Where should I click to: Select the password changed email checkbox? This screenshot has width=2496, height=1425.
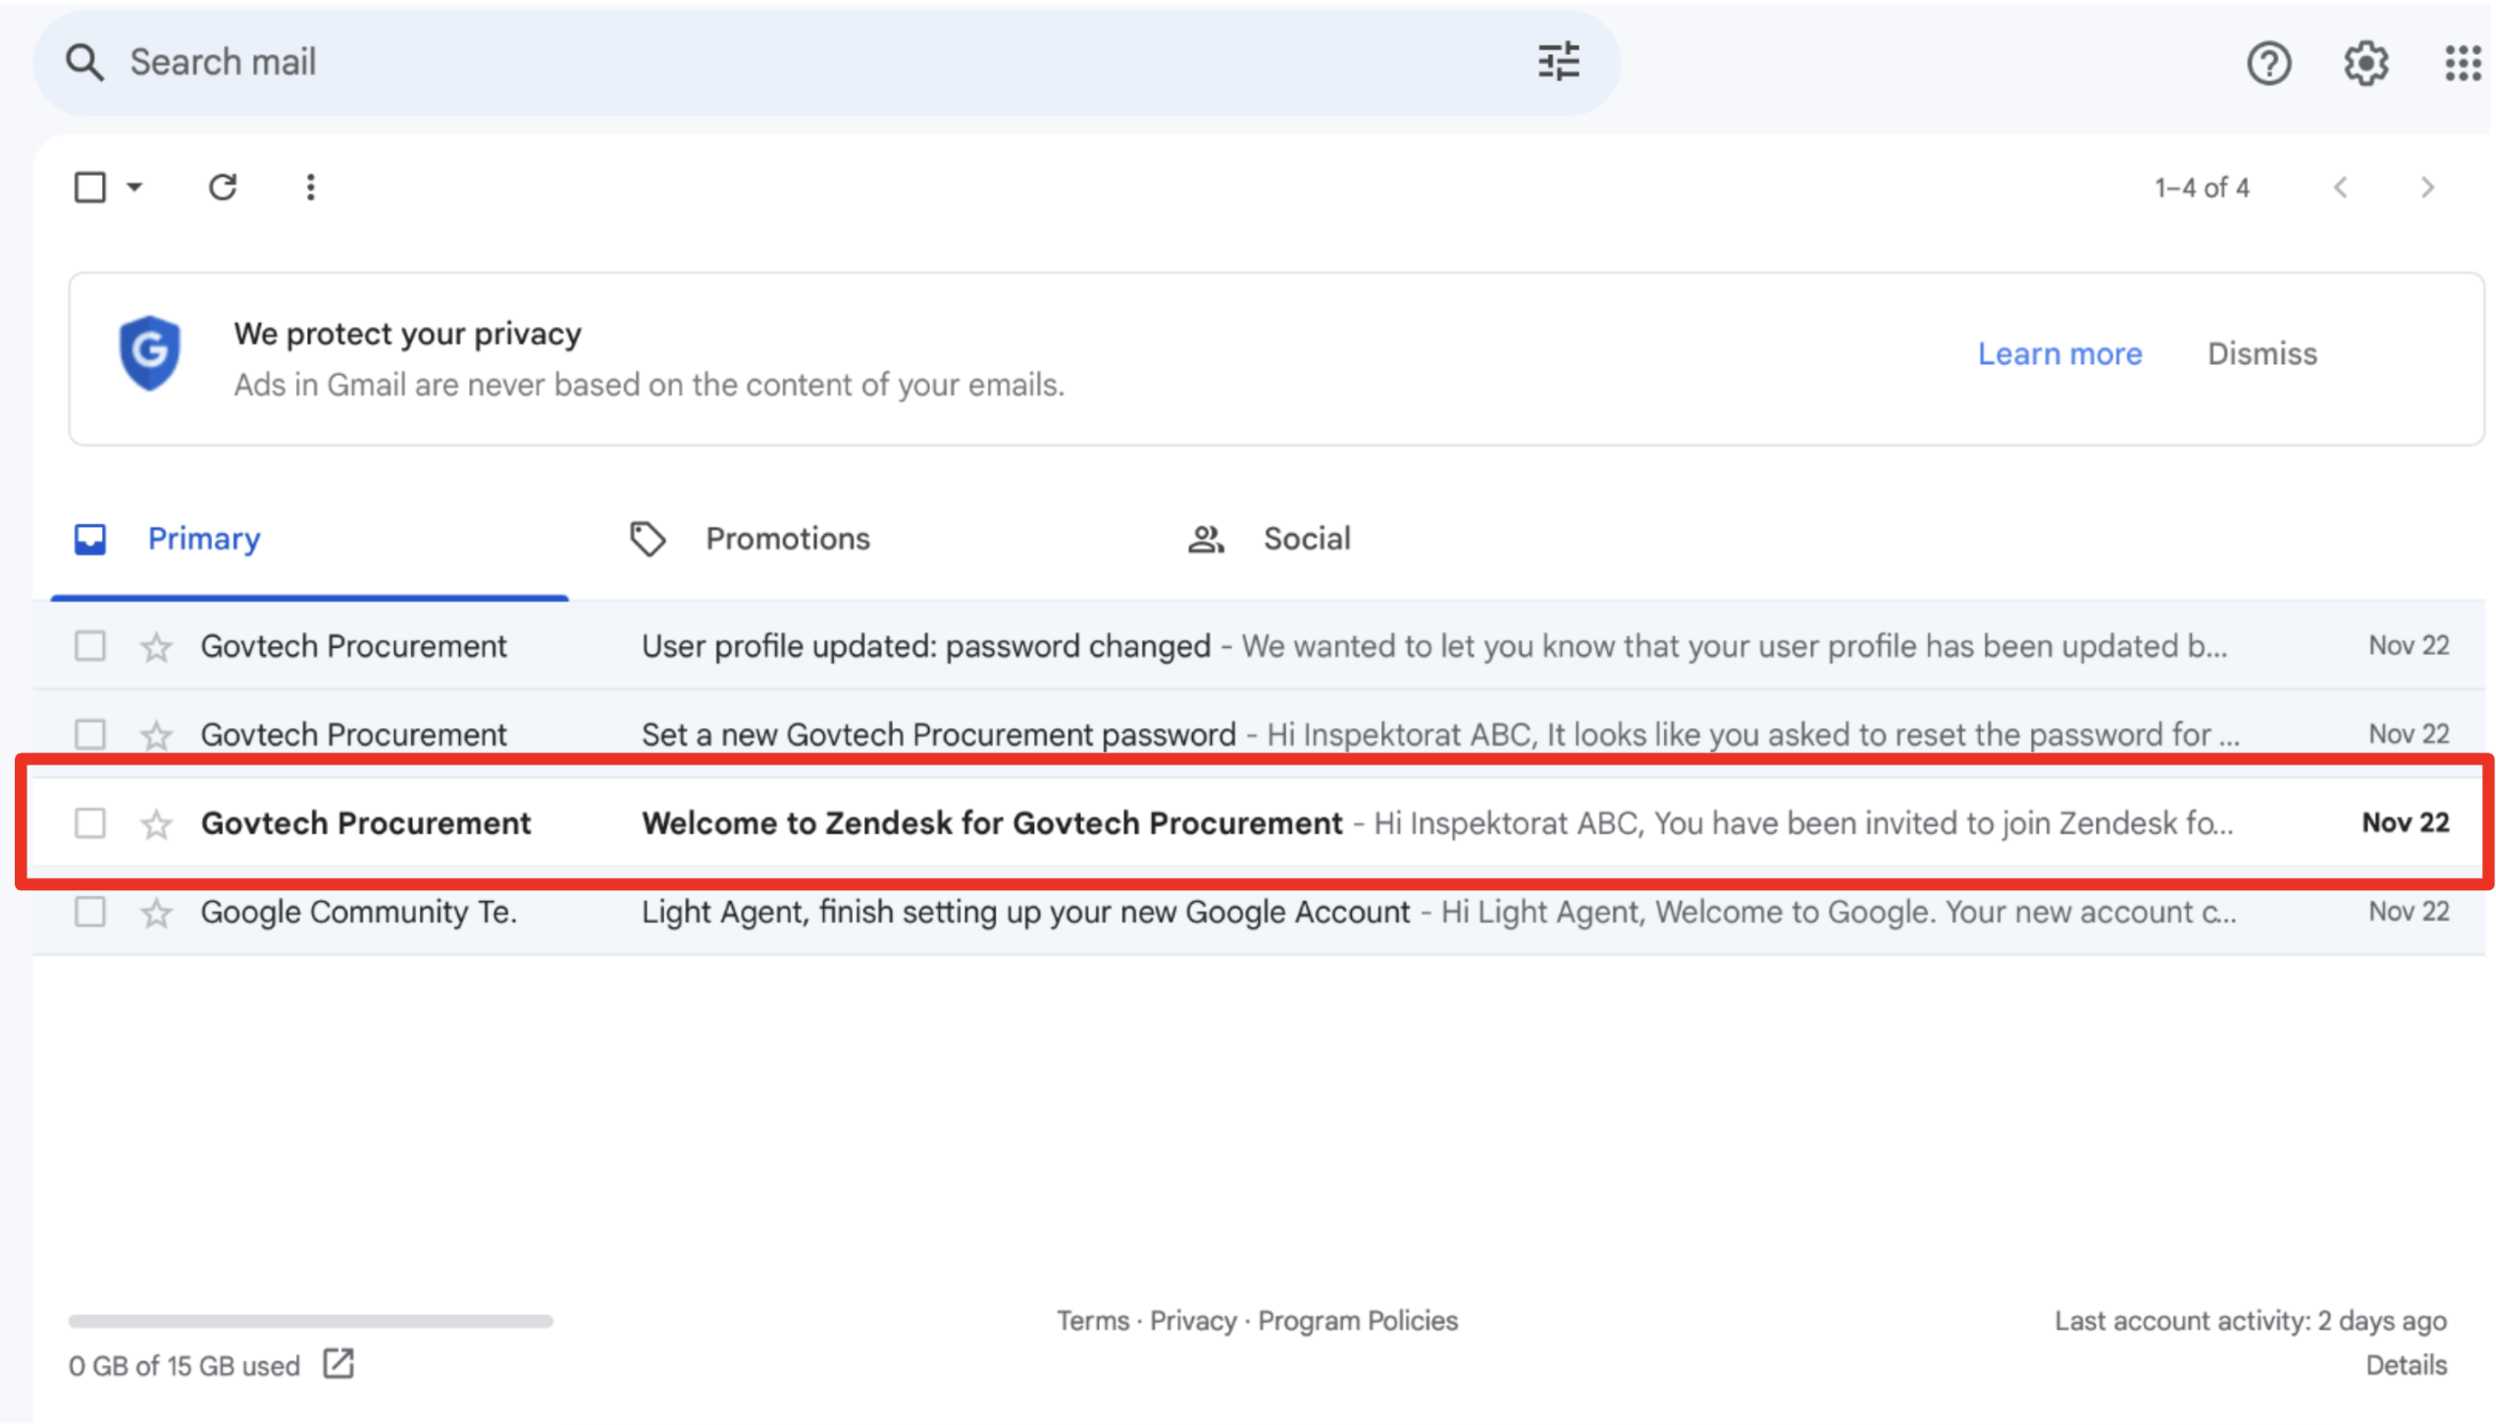click(x=90, y=646)
